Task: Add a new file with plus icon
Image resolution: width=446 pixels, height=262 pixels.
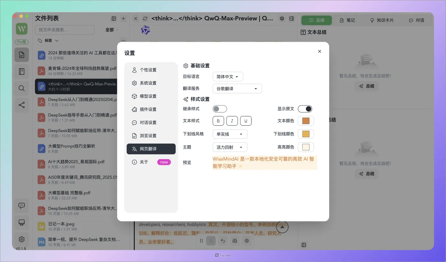Action: [123, 19]
